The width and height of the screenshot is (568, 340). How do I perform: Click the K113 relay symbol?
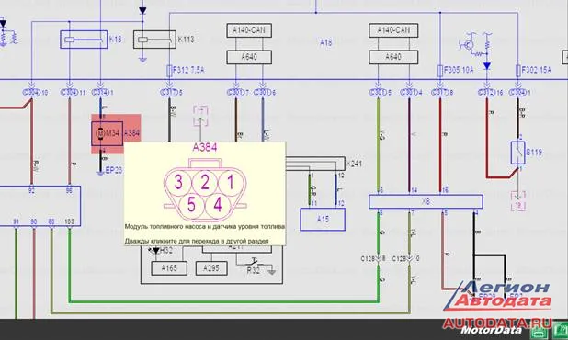tap(154, 40)
